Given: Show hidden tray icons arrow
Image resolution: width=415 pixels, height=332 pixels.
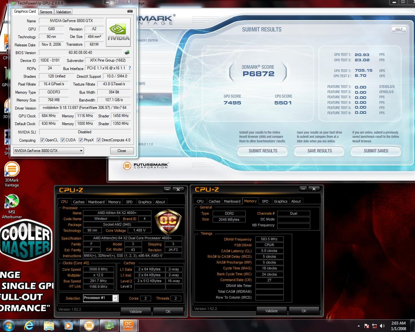Looking at the screenshot, I should click(359, 326).
